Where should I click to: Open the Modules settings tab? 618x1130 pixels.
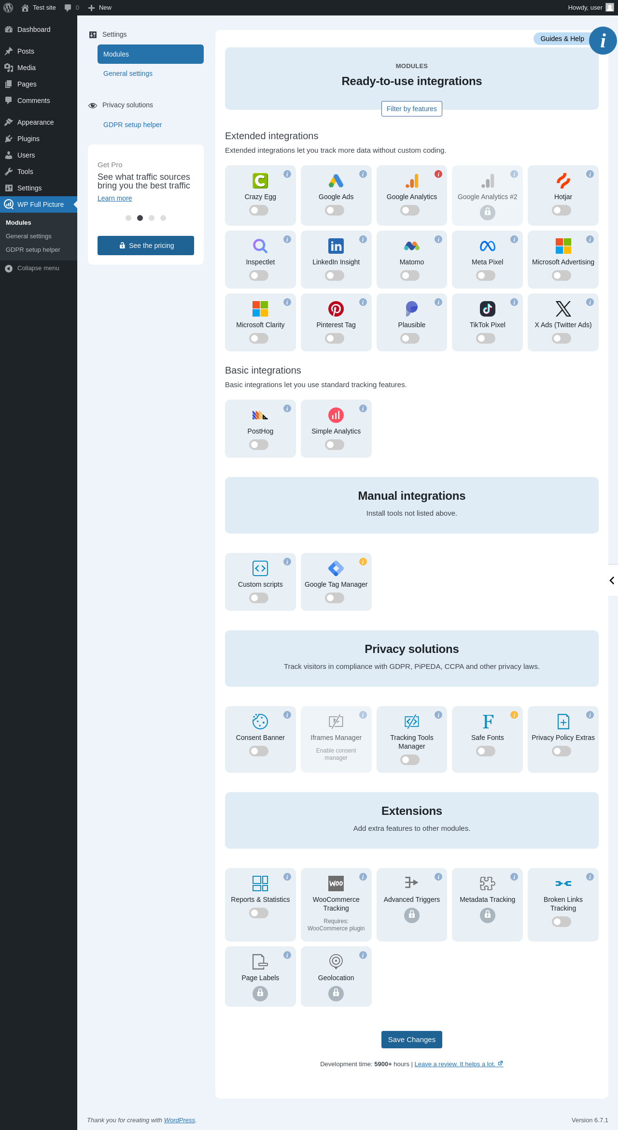pos(151,54)
